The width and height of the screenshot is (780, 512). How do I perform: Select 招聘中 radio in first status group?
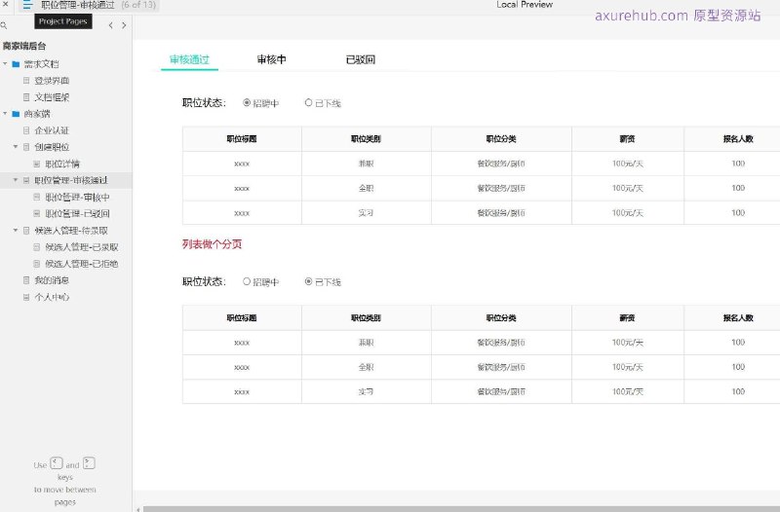point(247,103)
